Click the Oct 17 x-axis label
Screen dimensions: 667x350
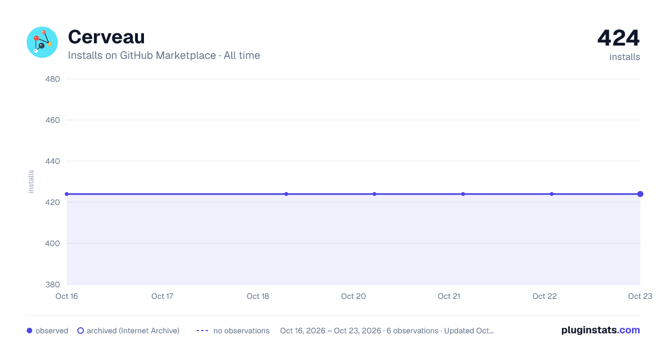[x=162, y=296]
